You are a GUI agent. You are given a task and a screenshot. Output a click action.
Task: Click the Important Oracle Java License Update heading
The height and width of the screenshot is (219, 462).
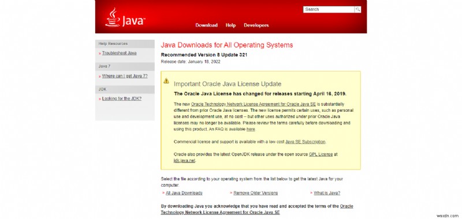[x=228, y=84]
